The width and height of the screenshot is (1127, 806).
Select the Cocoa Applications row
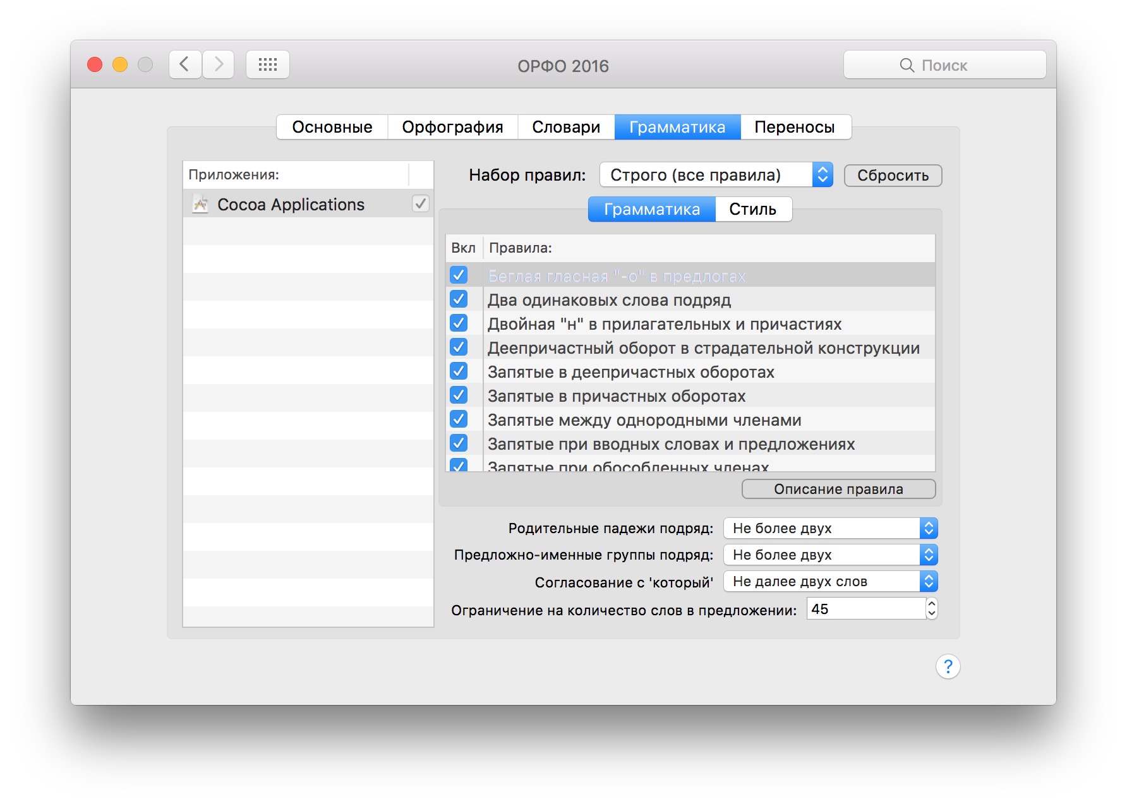coord(308,204)
